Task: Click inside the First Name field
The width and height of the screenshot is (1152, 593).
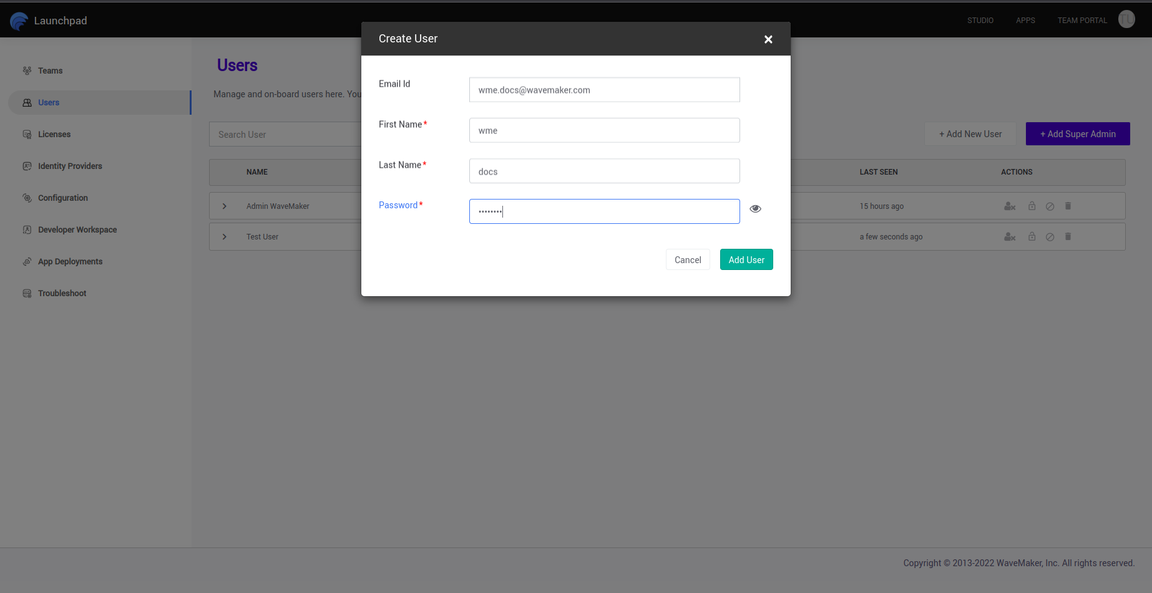Action: click(x=604, y=130)
